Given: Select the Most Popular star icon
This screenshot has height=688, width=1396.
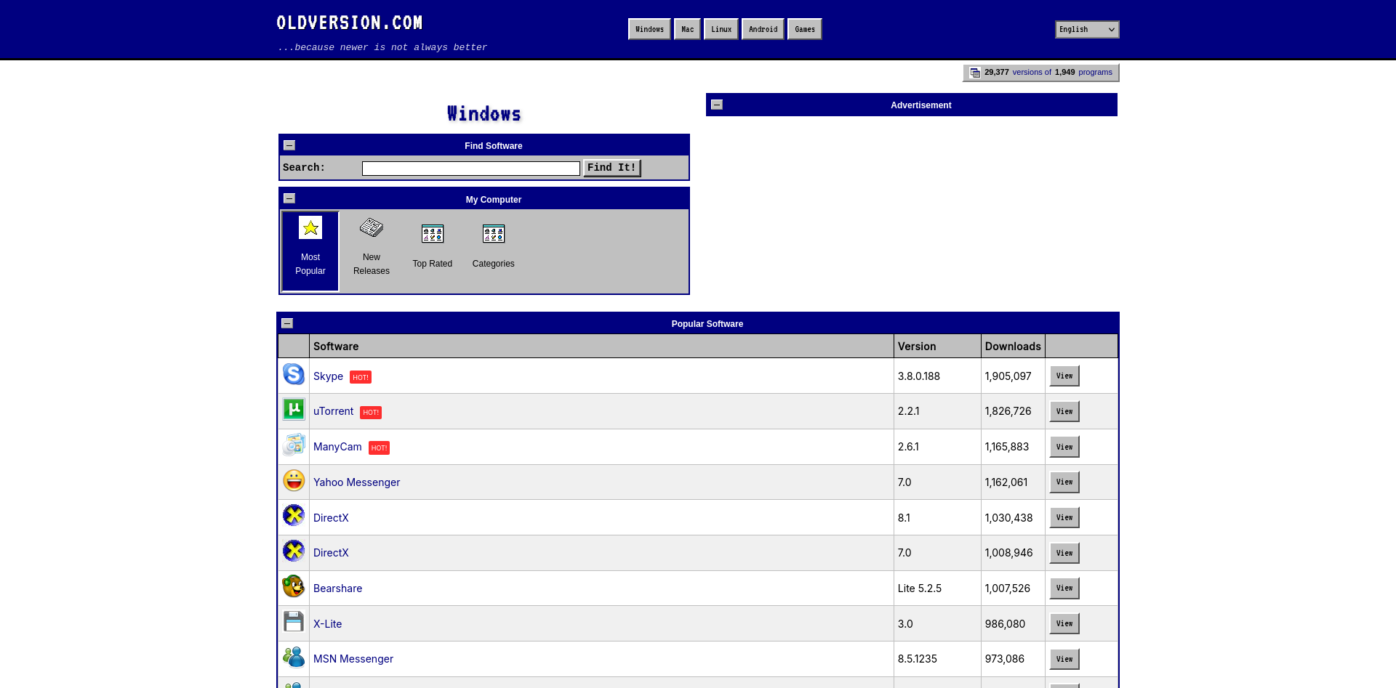Looking at the screenshot, I should click(x=310, y=228).
